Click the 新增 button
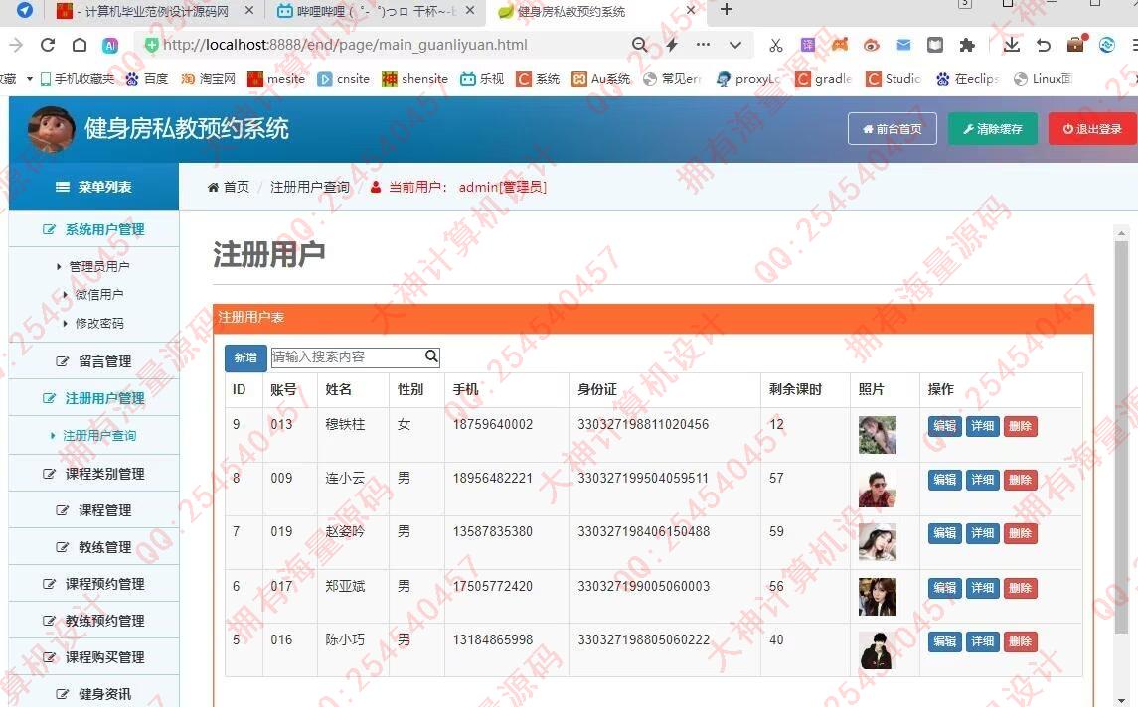The image size is (1138, 707). (x=245, y=357)
